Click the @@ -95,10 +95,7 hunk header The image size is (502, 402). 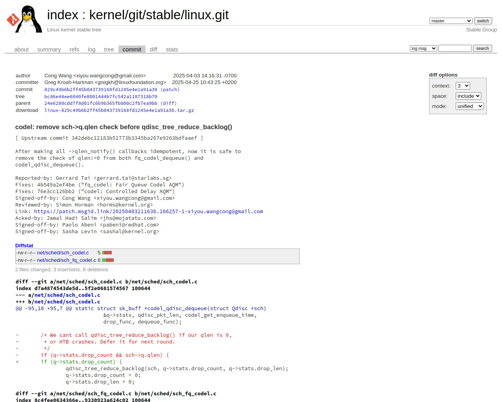pos(141,309)
